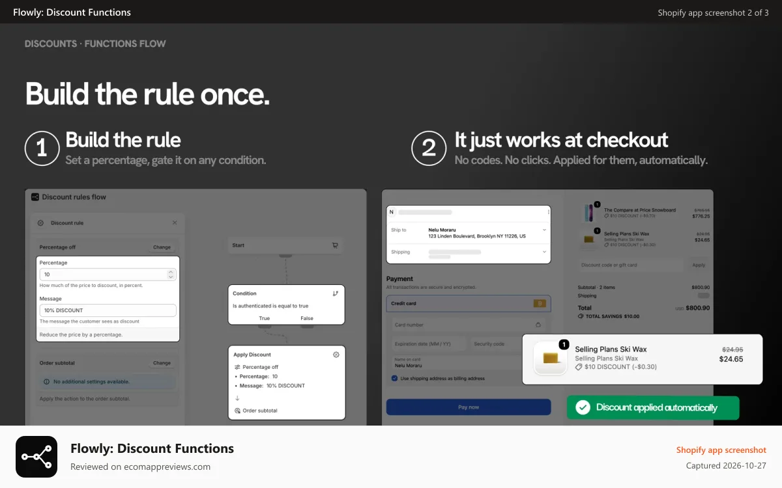
Task: Toggle Use shipping address as billing address
Action: pyautogui.click(x=394, y=378)
